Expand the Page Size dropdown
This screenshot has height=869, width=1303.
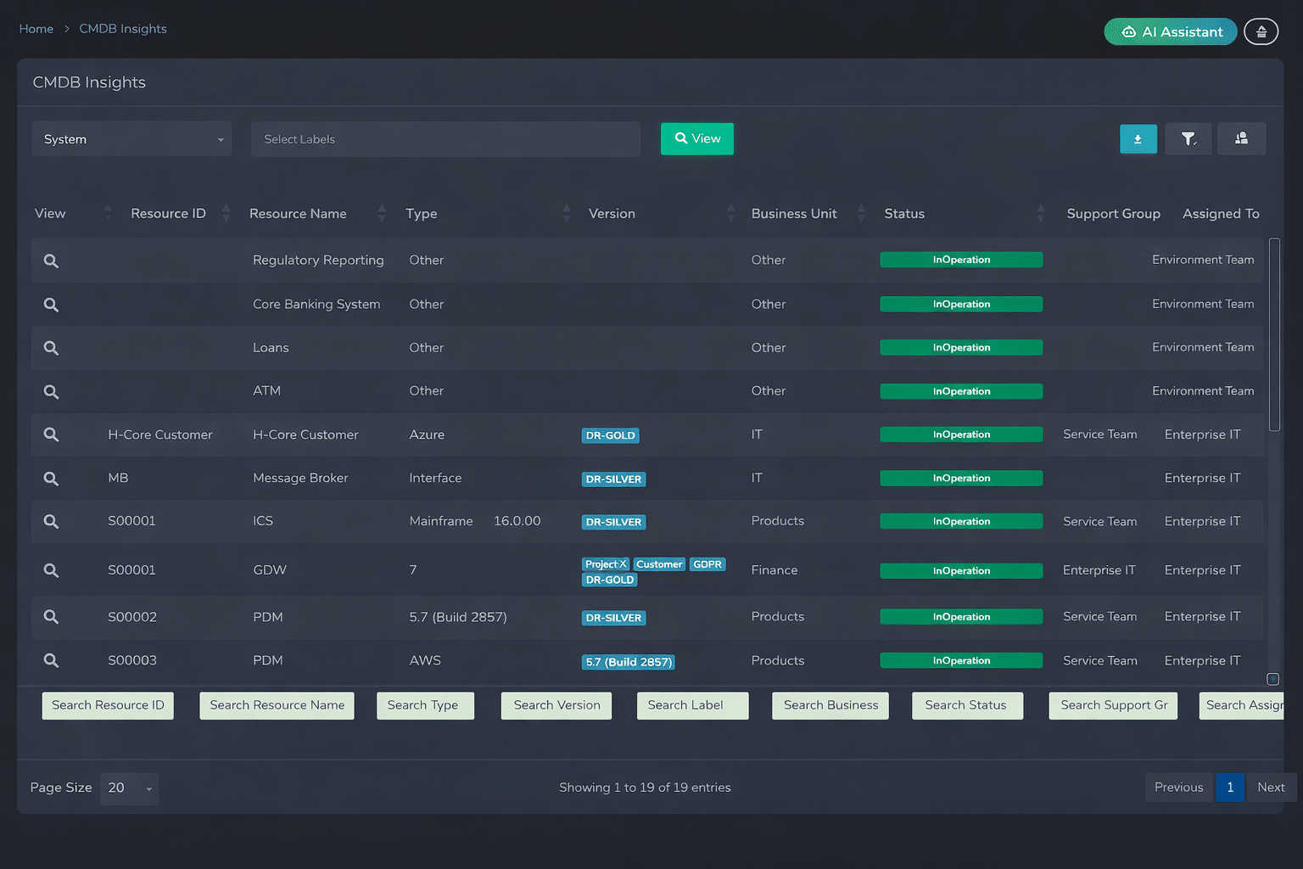point(129,788)
